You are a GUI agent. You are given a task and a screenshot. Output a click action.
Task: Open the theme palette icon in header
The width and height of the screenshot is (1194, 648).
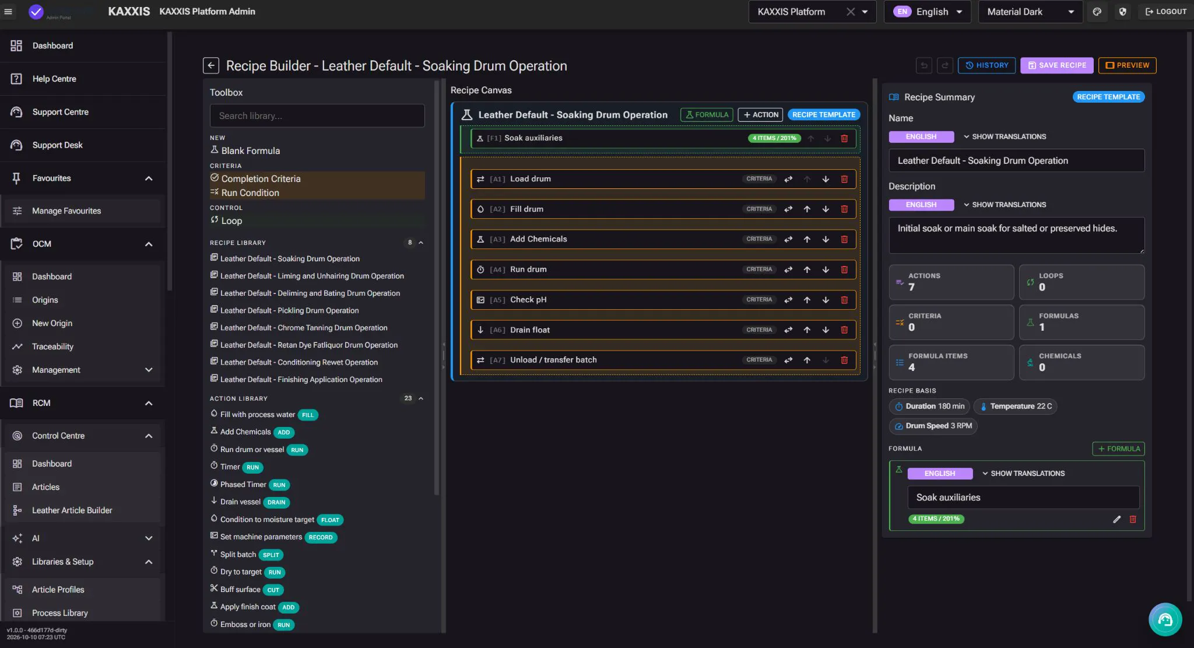pos(1097,12)
